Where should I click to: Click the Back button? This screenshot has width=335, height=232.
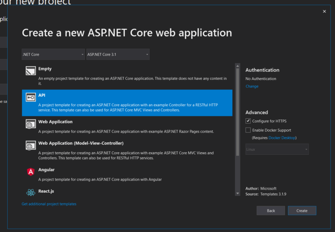point(271,211)
